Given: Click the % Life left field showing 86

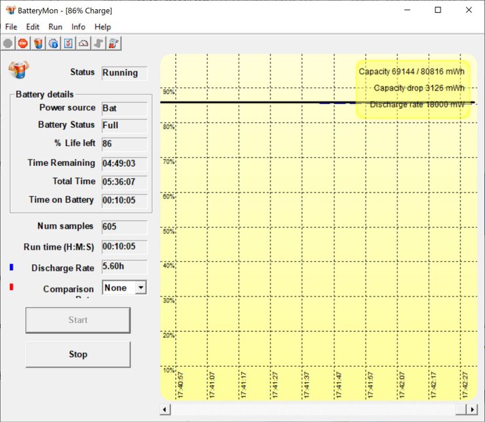Looking at the screenshot, I should 125,144.
